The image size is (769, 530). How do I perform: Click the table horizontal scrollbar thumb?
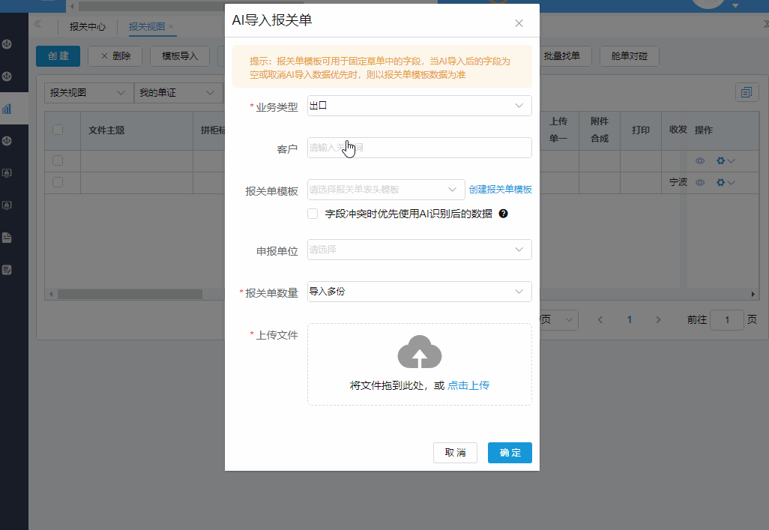click(x=130, y=294)
